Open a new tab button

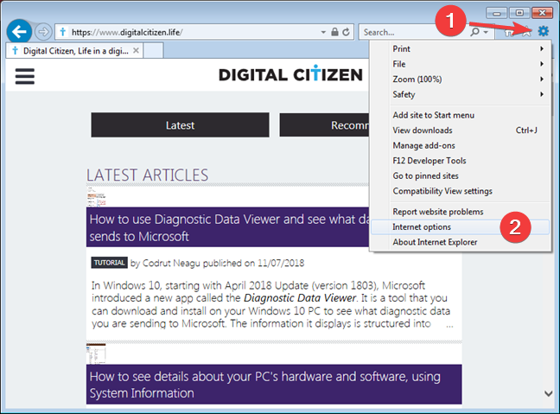(x=154, y=50)
